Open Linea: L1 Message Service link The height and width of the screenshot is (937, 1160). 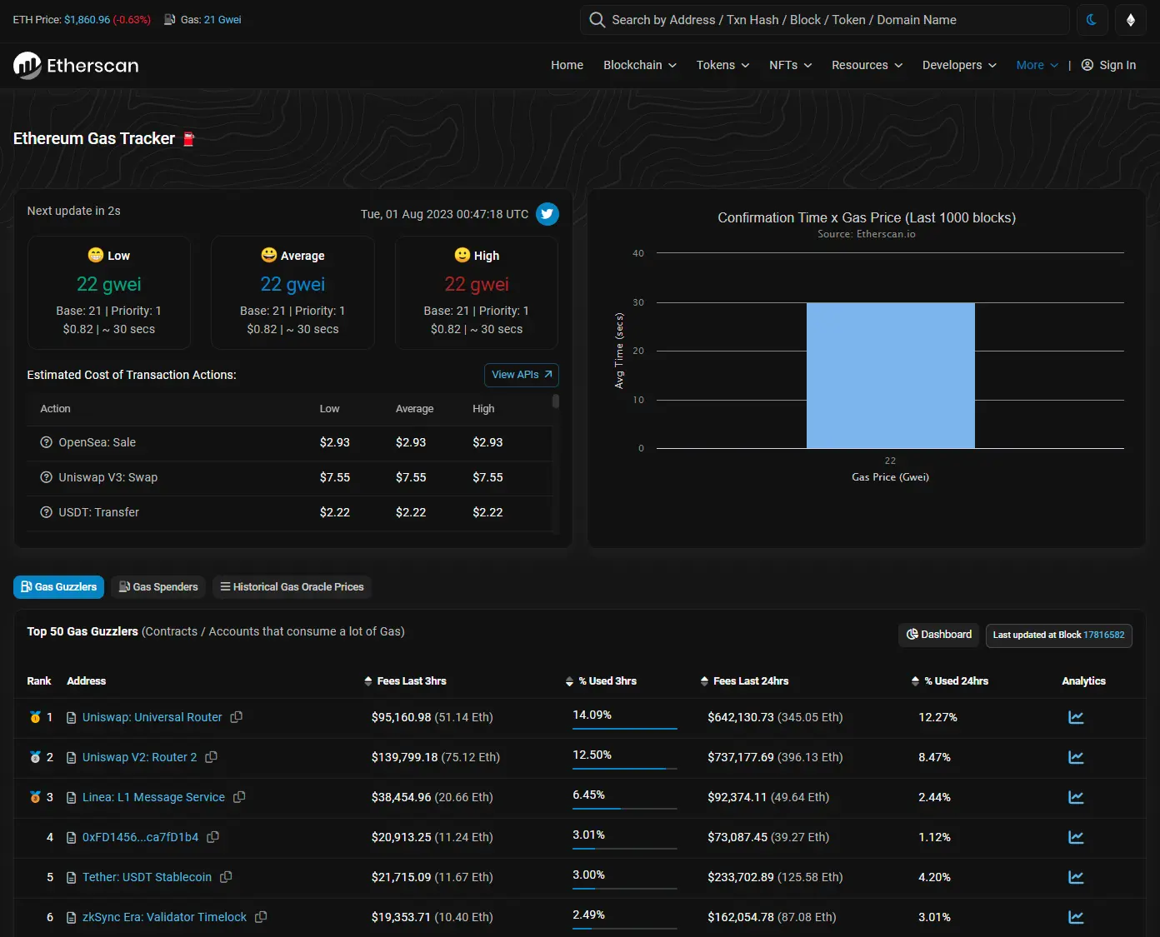point(153,797)
